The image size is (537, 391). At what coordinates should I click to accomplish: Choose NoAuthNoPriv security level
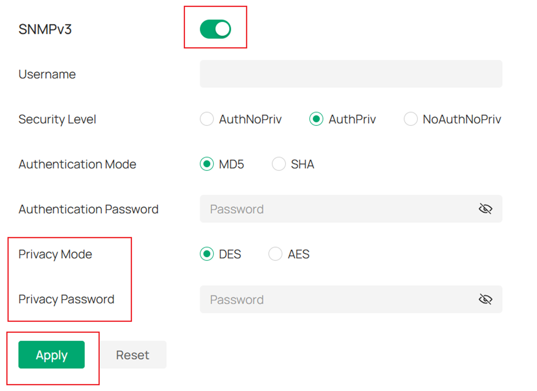coord(410,119)
